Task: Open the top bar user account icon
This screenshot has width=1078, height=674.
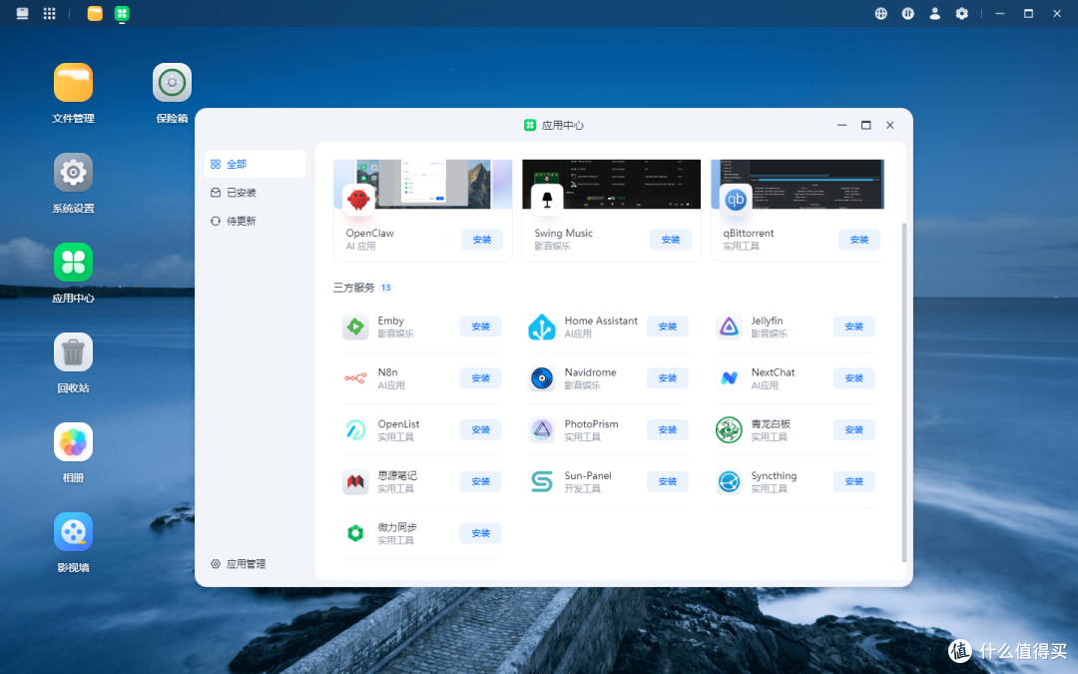Action: click(935, 14)
